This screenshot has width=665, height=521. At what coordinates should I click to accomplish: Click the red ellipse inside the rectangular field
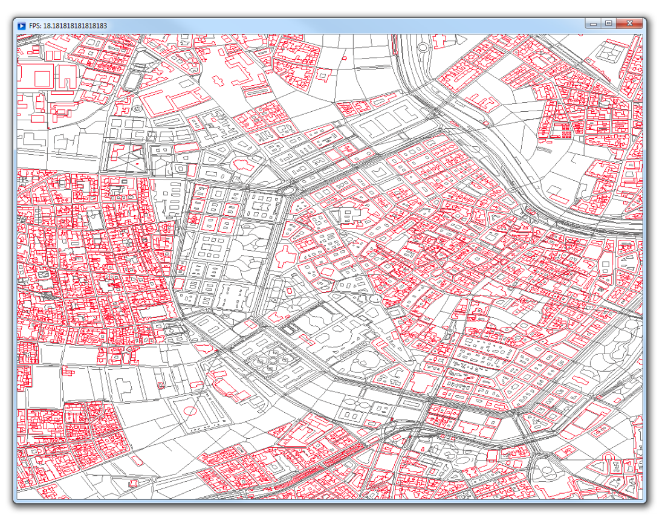pyautogui.click(x=190, y=411)
